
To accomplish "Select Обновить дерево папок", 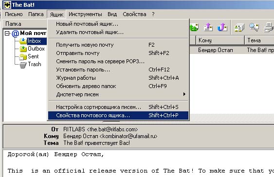I will pyautogui.click(x=118, y=86).
